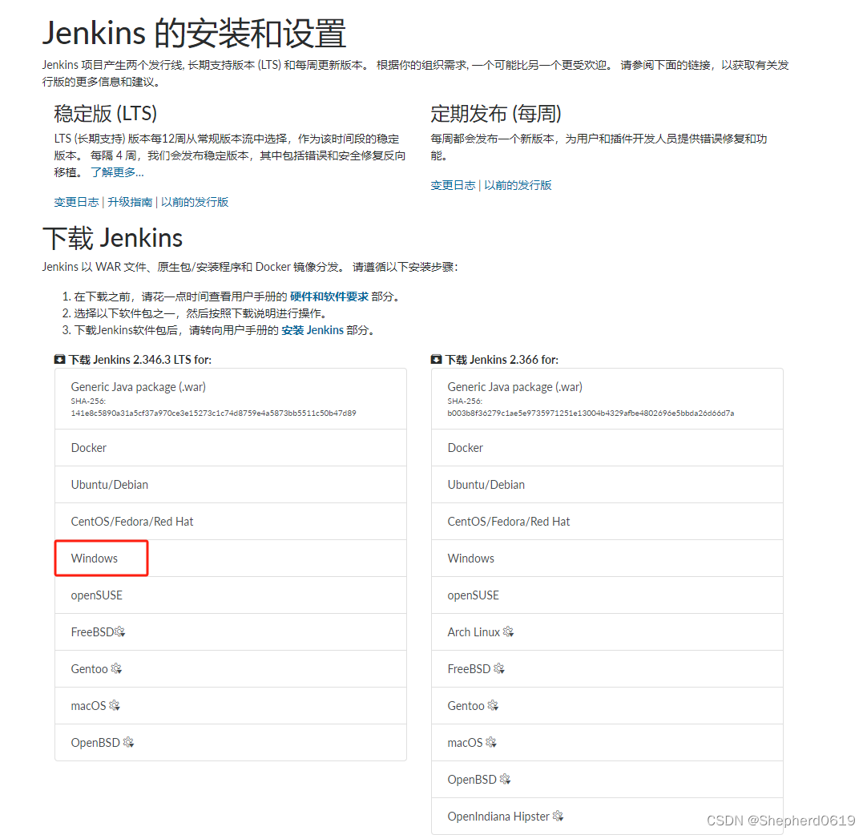Select CentOS/Fedora/Red Hat in weekly column
The width and height of the screenshot is (867, 835).
click(508, 521)
